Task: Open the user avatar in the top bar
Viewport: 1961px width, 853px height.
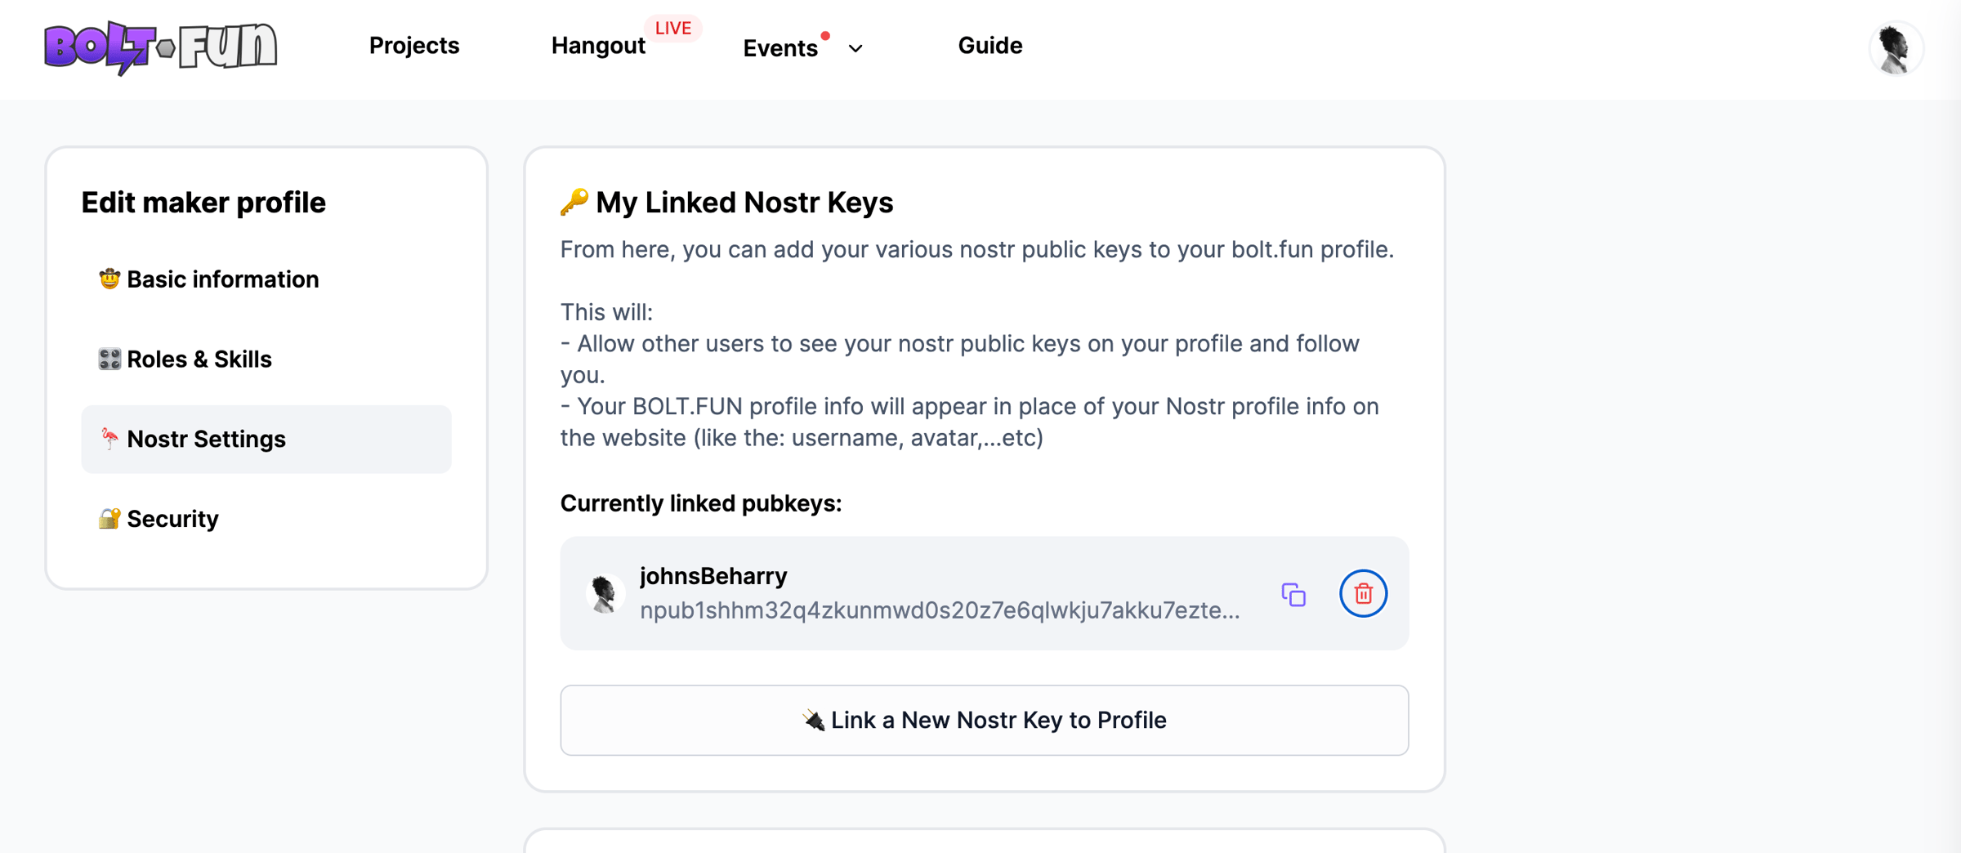Action: (x=1895, y=49)
